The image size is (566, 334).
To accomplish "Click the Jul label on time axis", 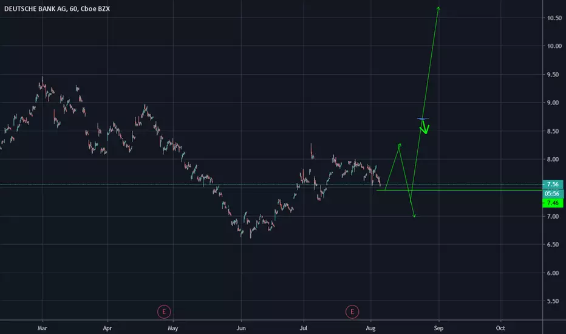I will point(304,328).
